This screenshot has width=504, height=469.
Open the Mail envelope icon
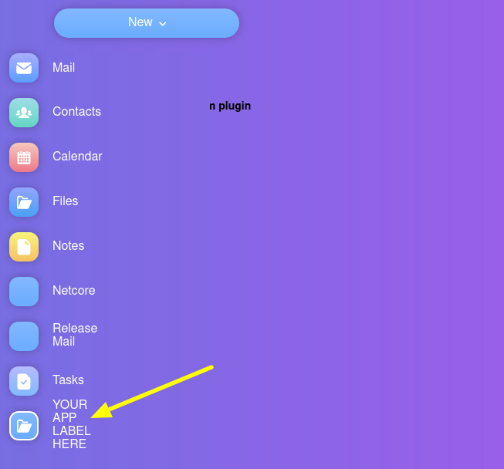coord(24,68)
